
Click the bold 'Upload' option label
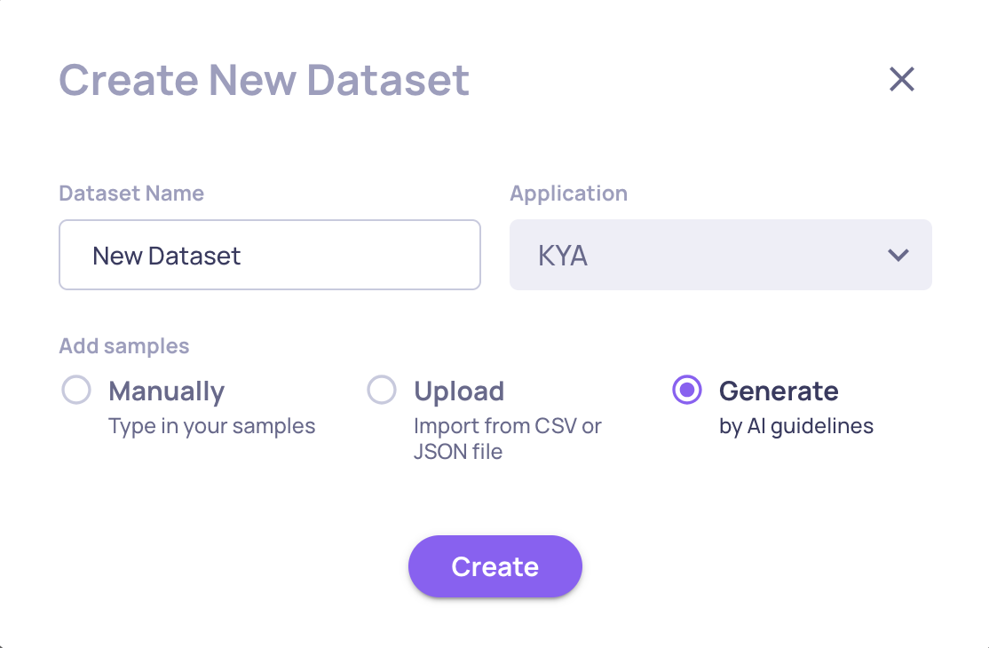[x=459, y=391]
